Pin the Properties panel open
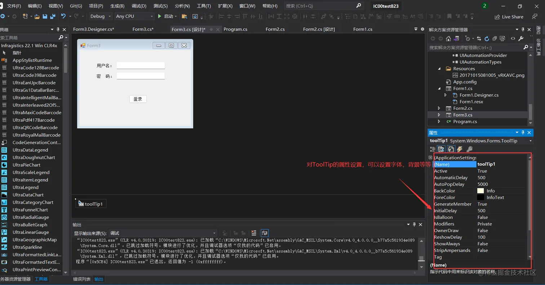The width and height of the screenshot is (545, 285). [523, 132]
